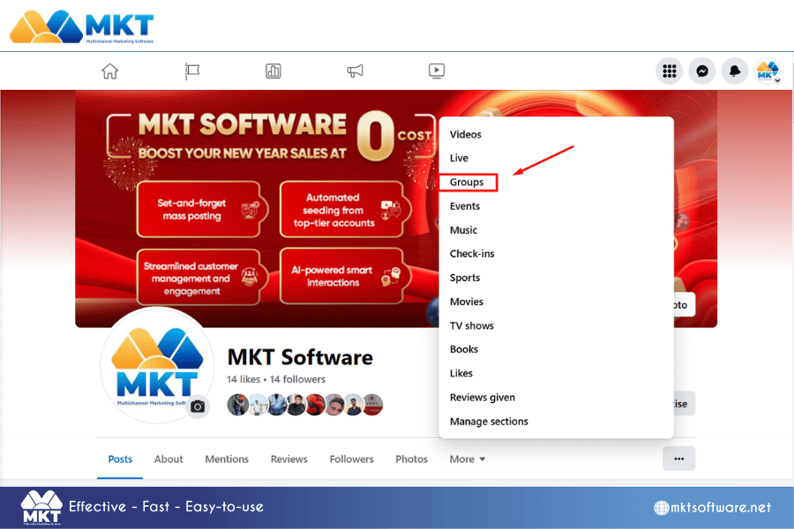This screenshot has width=794, height=529.
Task: Select Likes in the More menu
Action: 461,373
